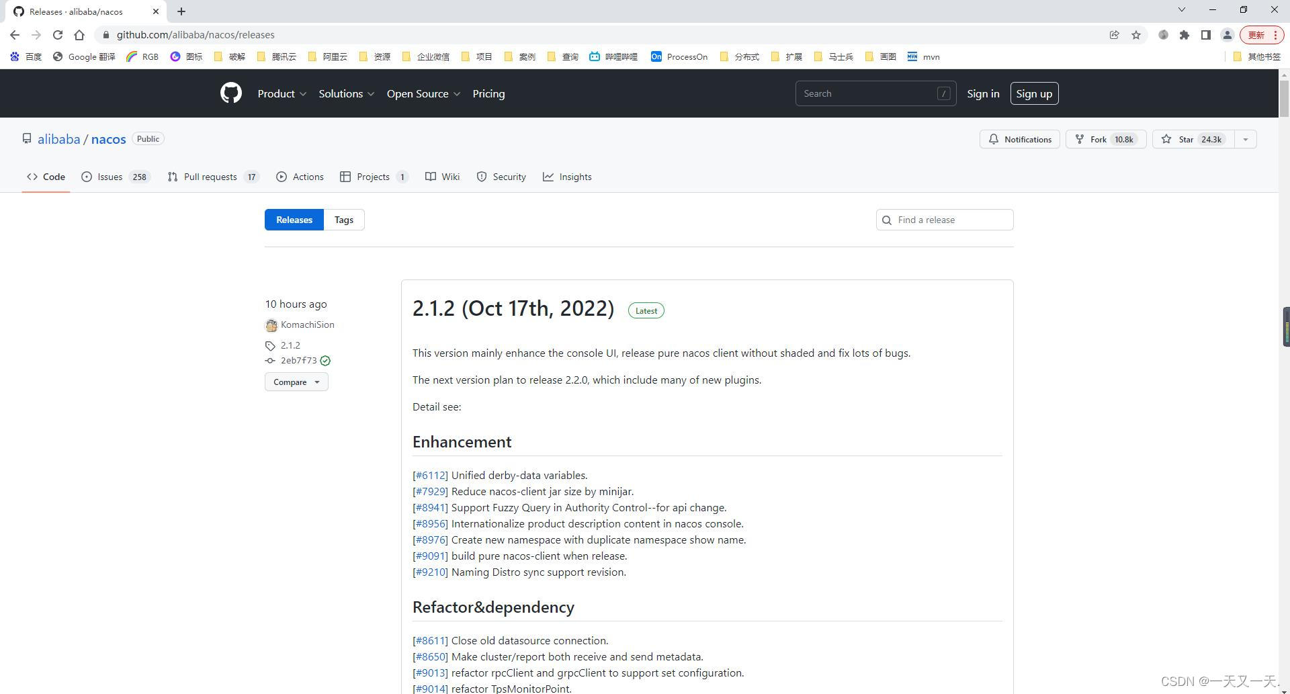
Task: Open the Google 翻译 bookmark
Action: pyautogui.click(x=84, y=56)
